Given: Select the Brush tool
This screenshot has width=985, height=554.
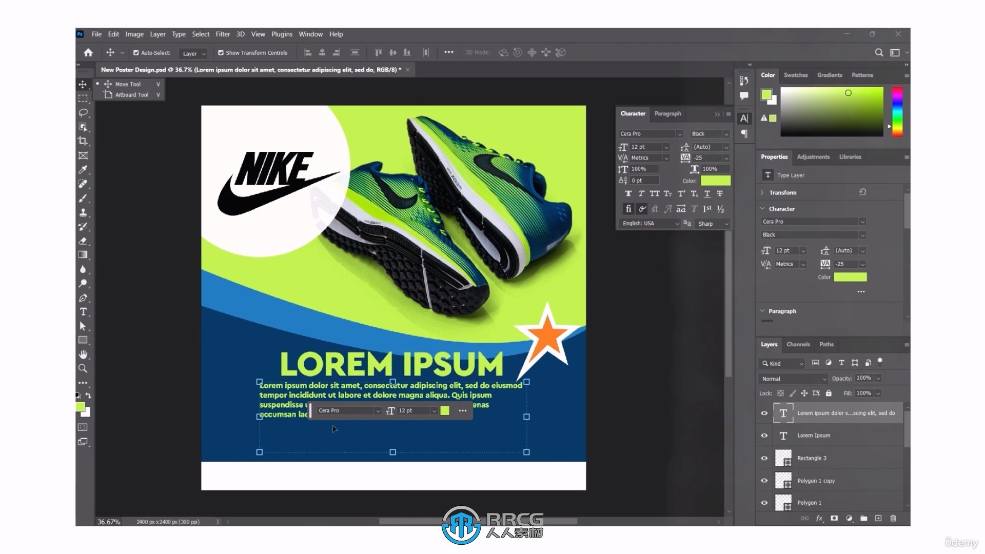Looking at the screenshot, I should click(83, 198).
